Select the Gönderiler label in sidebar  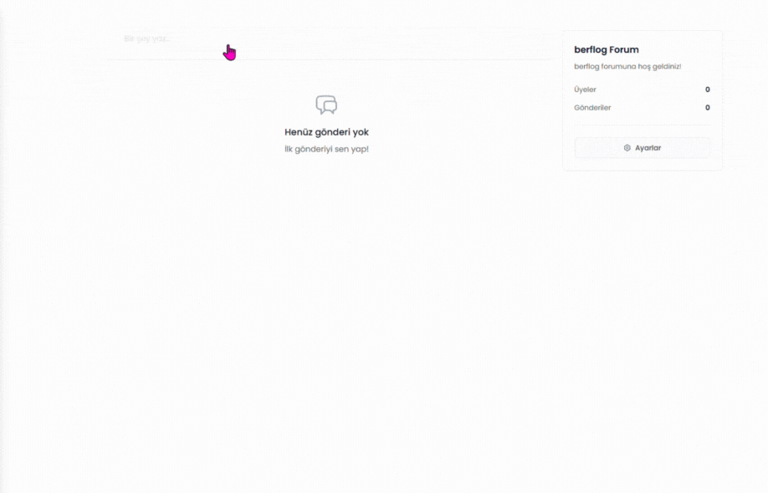(x=592, y=108)
